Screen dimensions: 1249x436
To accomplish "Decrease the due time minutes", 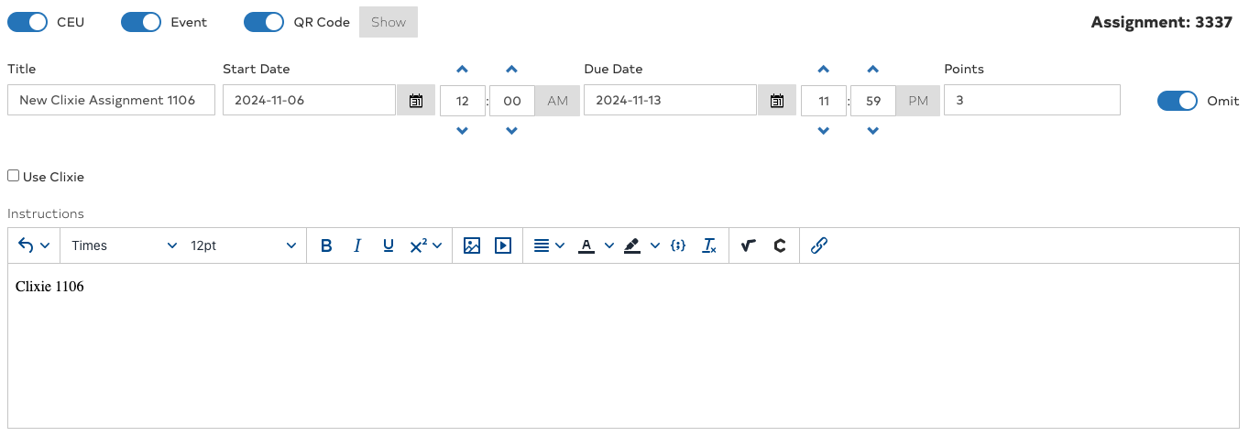I will (x=873, y=131).
